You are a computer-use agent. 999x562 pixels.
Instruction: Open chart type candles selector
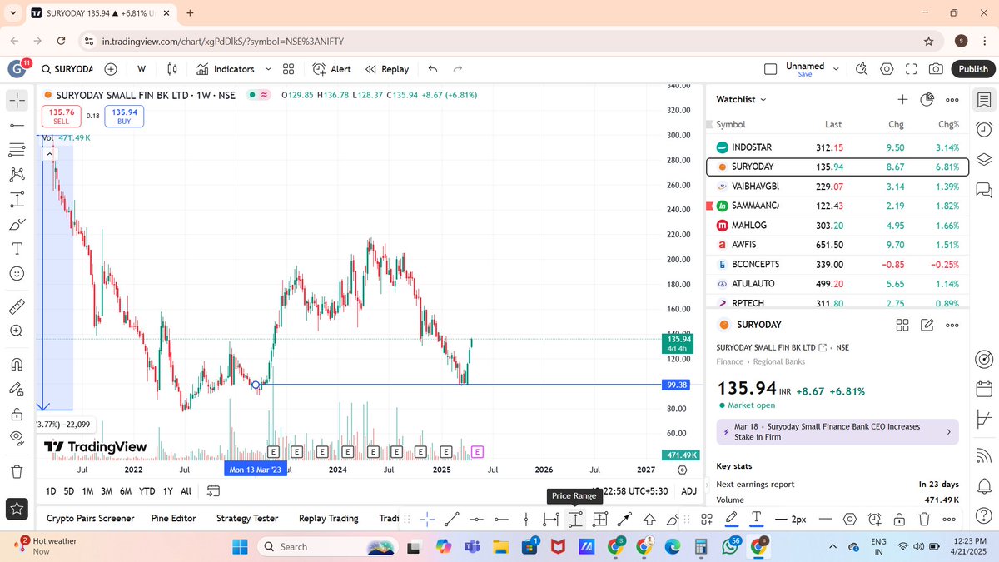coord(172,69)
